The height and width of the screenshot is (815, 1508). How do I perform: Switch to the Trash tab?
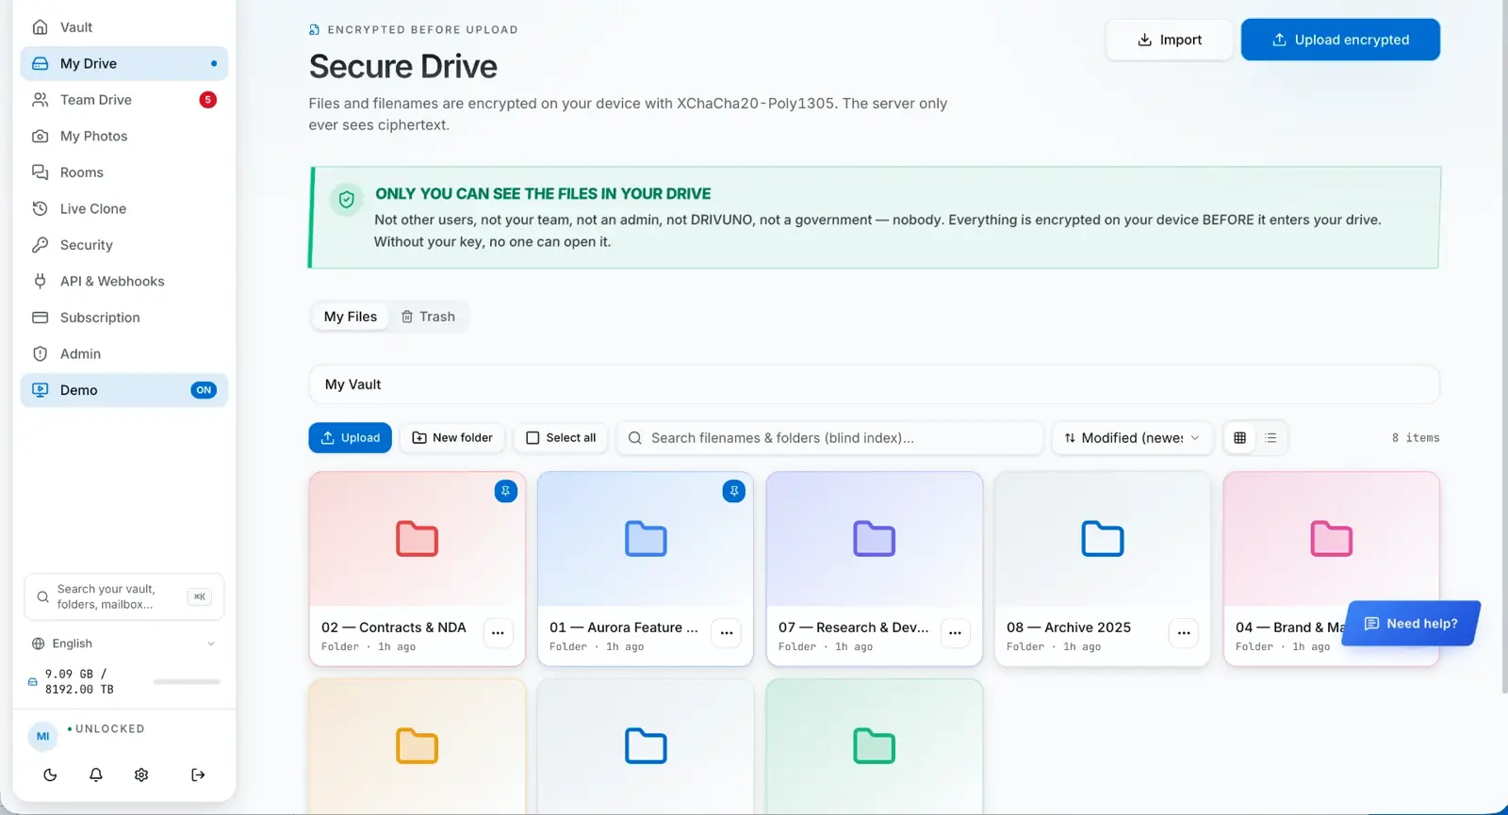coord(428,317)
